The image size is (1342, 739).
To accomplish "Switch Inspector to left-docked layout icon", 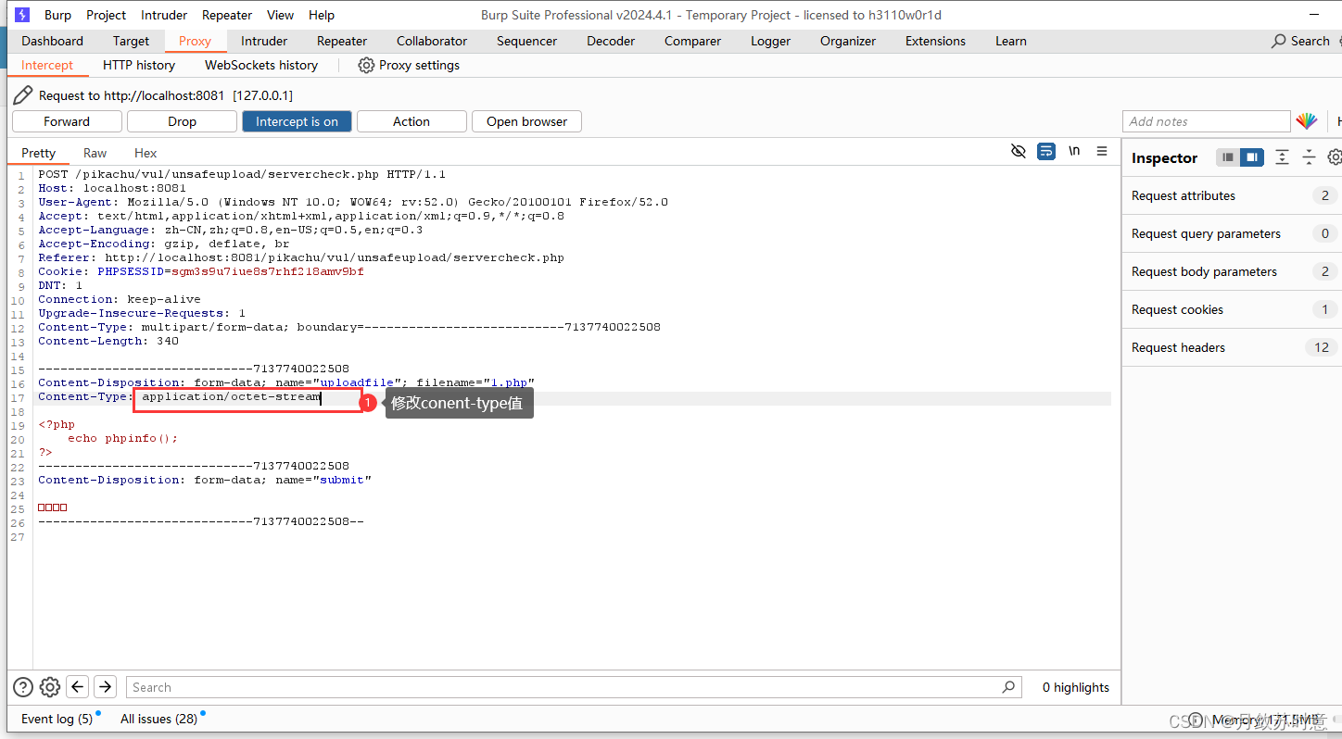I will (x=1228, y=157).
